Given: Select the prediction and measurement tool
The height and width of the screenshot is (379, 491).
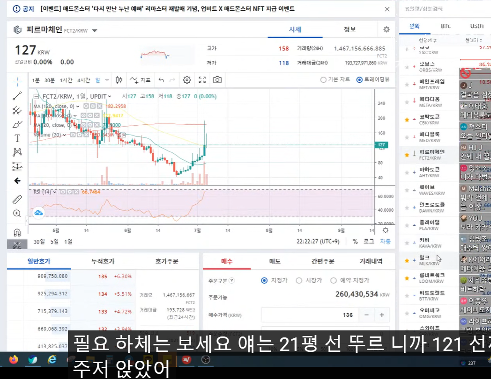Looking at the screenshot, I should [17, 166].
